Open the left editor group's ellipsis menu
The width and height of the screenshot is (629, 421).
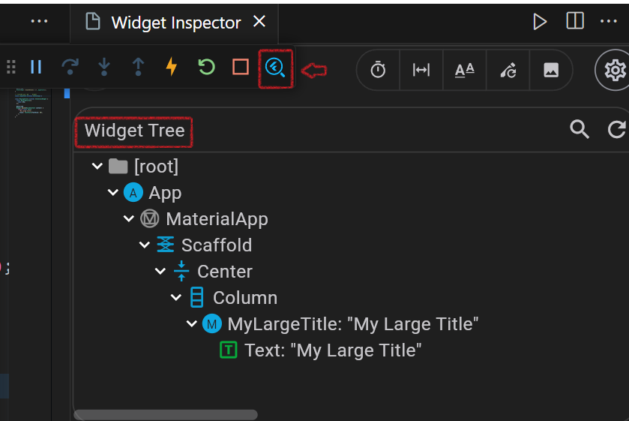point(39,21)
